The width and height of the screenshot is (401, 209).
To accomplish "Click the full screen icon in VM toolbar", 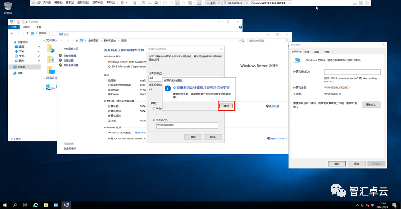I will click(x=177, y=3).
